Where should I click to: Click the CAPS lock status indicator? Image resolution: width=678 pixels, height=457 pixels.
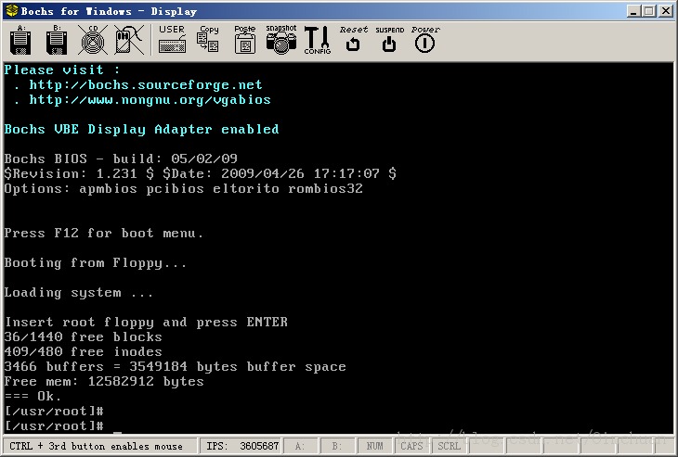tap(411, 447)
